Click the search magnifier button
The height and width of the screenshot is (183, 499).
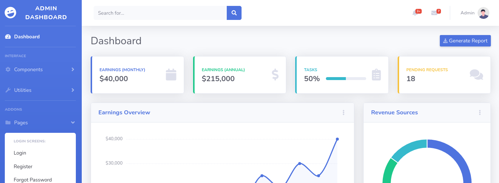coord(234,13)
